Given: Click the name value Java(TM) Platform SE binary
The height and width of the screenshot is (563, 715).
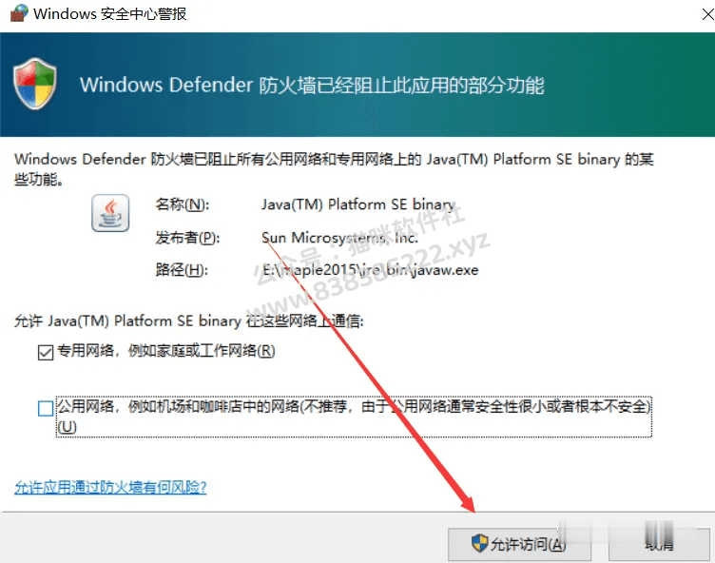Looking at the screenshot, I should 357,204.
